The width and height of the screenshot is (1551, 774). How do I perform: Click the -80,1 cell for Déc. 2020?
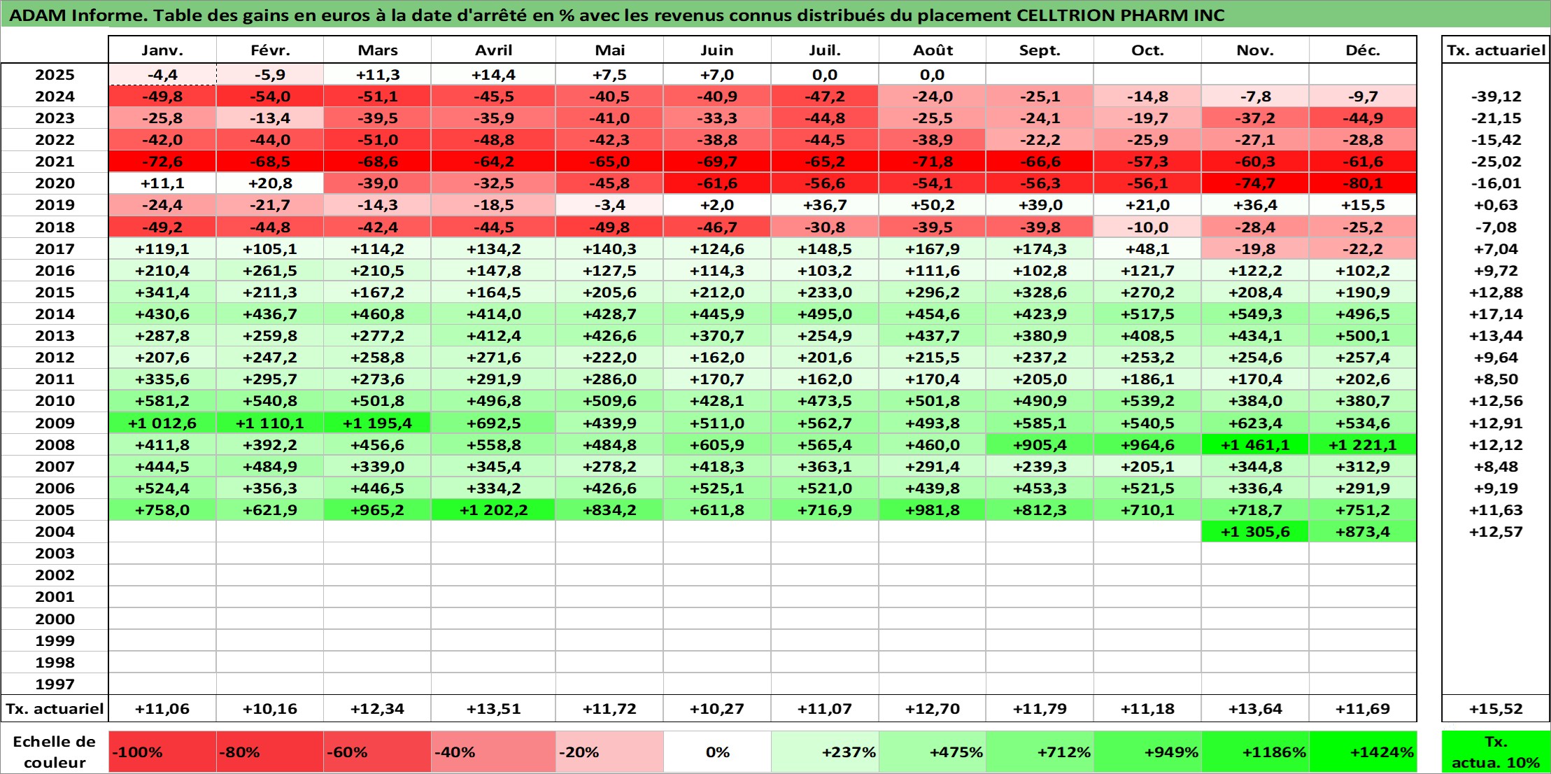pyautogui.click(x=1363, y=183)
